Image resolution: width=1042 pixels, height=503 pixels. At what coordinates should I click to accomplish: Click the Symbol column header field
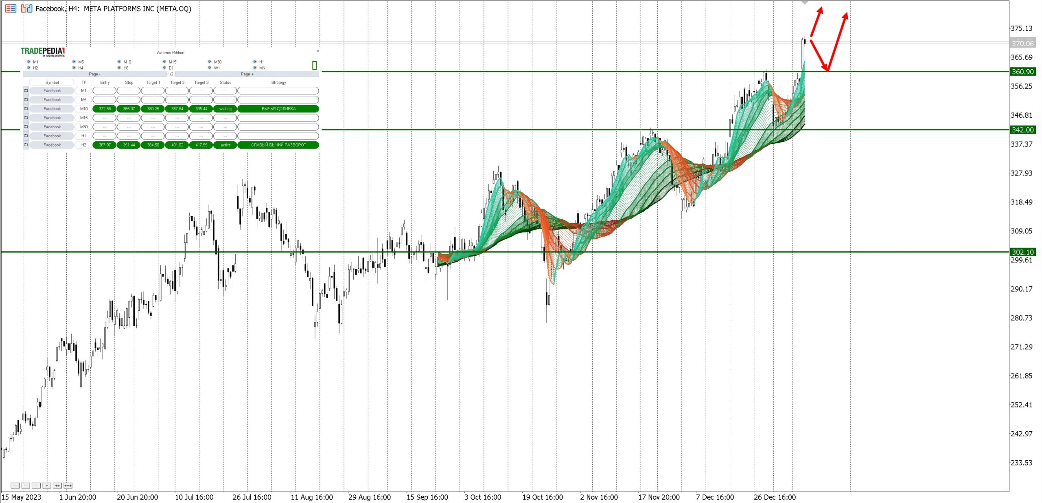(52, 82)
